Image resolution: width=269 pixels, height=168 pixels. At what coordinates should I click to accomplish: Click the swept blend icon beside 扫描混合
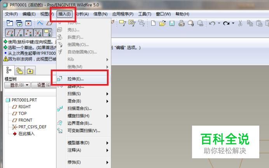tap(60, 108)
